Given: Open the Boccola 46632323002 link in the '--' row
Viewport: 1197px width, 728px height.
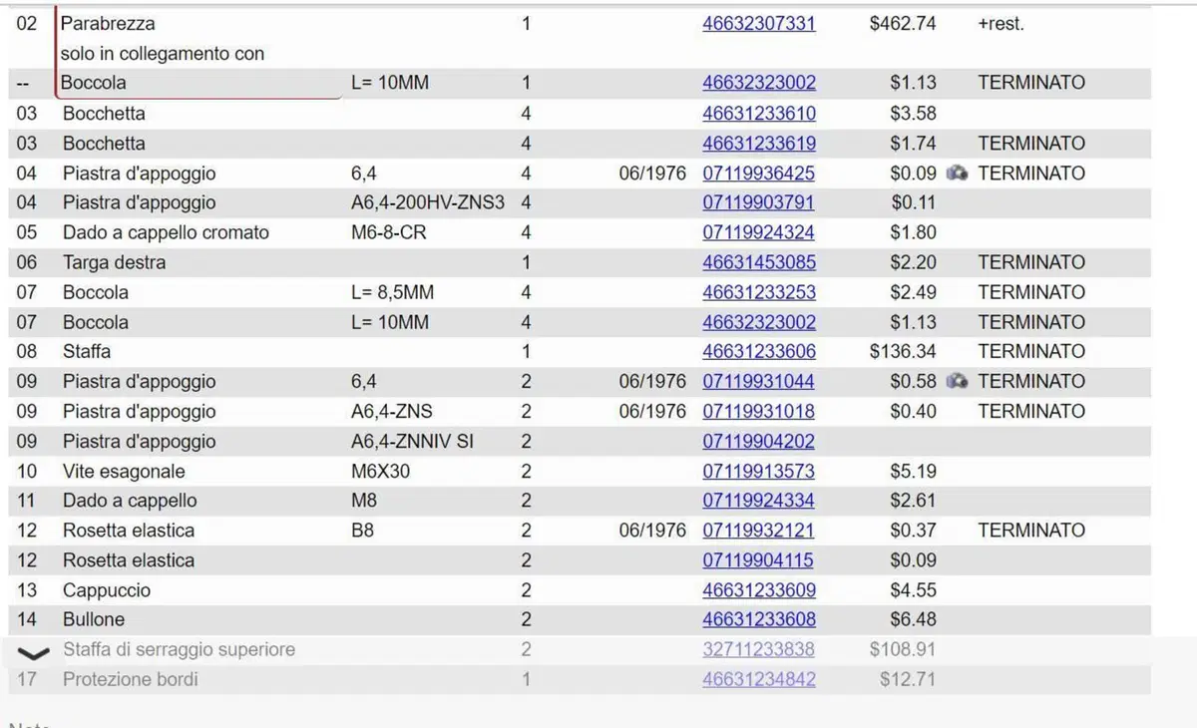Looking at the screenshot, I should click(x=759, y=83).
